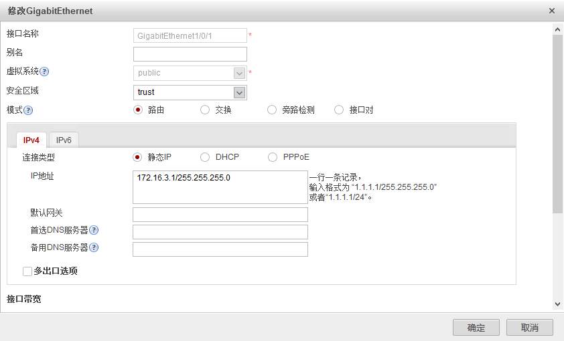Screen dimensions: 564x341
Task: Click the scrollbar down arrow
Action: pos(557,304)
